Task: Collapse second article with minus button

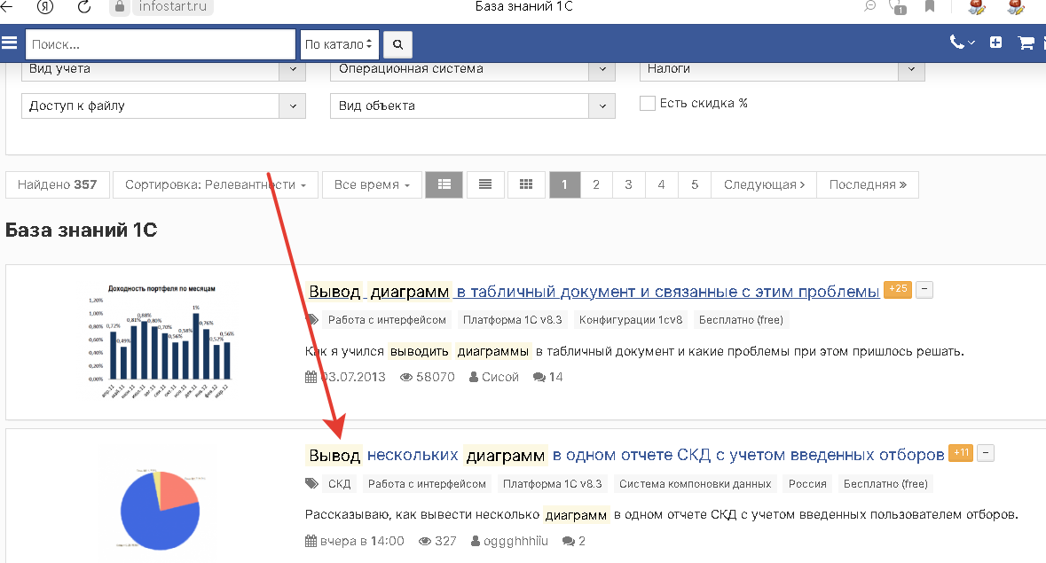Action: click(986, 453)
